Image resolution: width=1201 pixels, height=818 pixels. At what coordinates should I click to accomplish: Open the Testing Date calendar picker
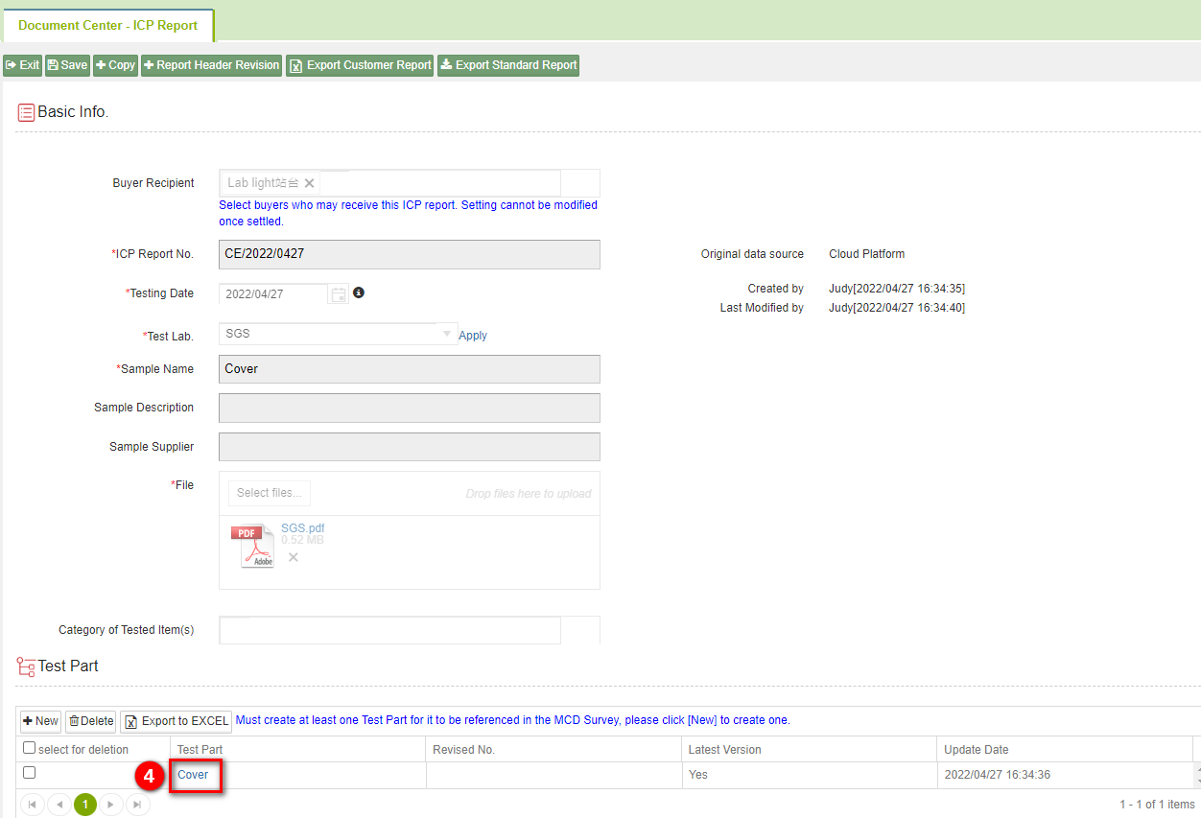339,294
